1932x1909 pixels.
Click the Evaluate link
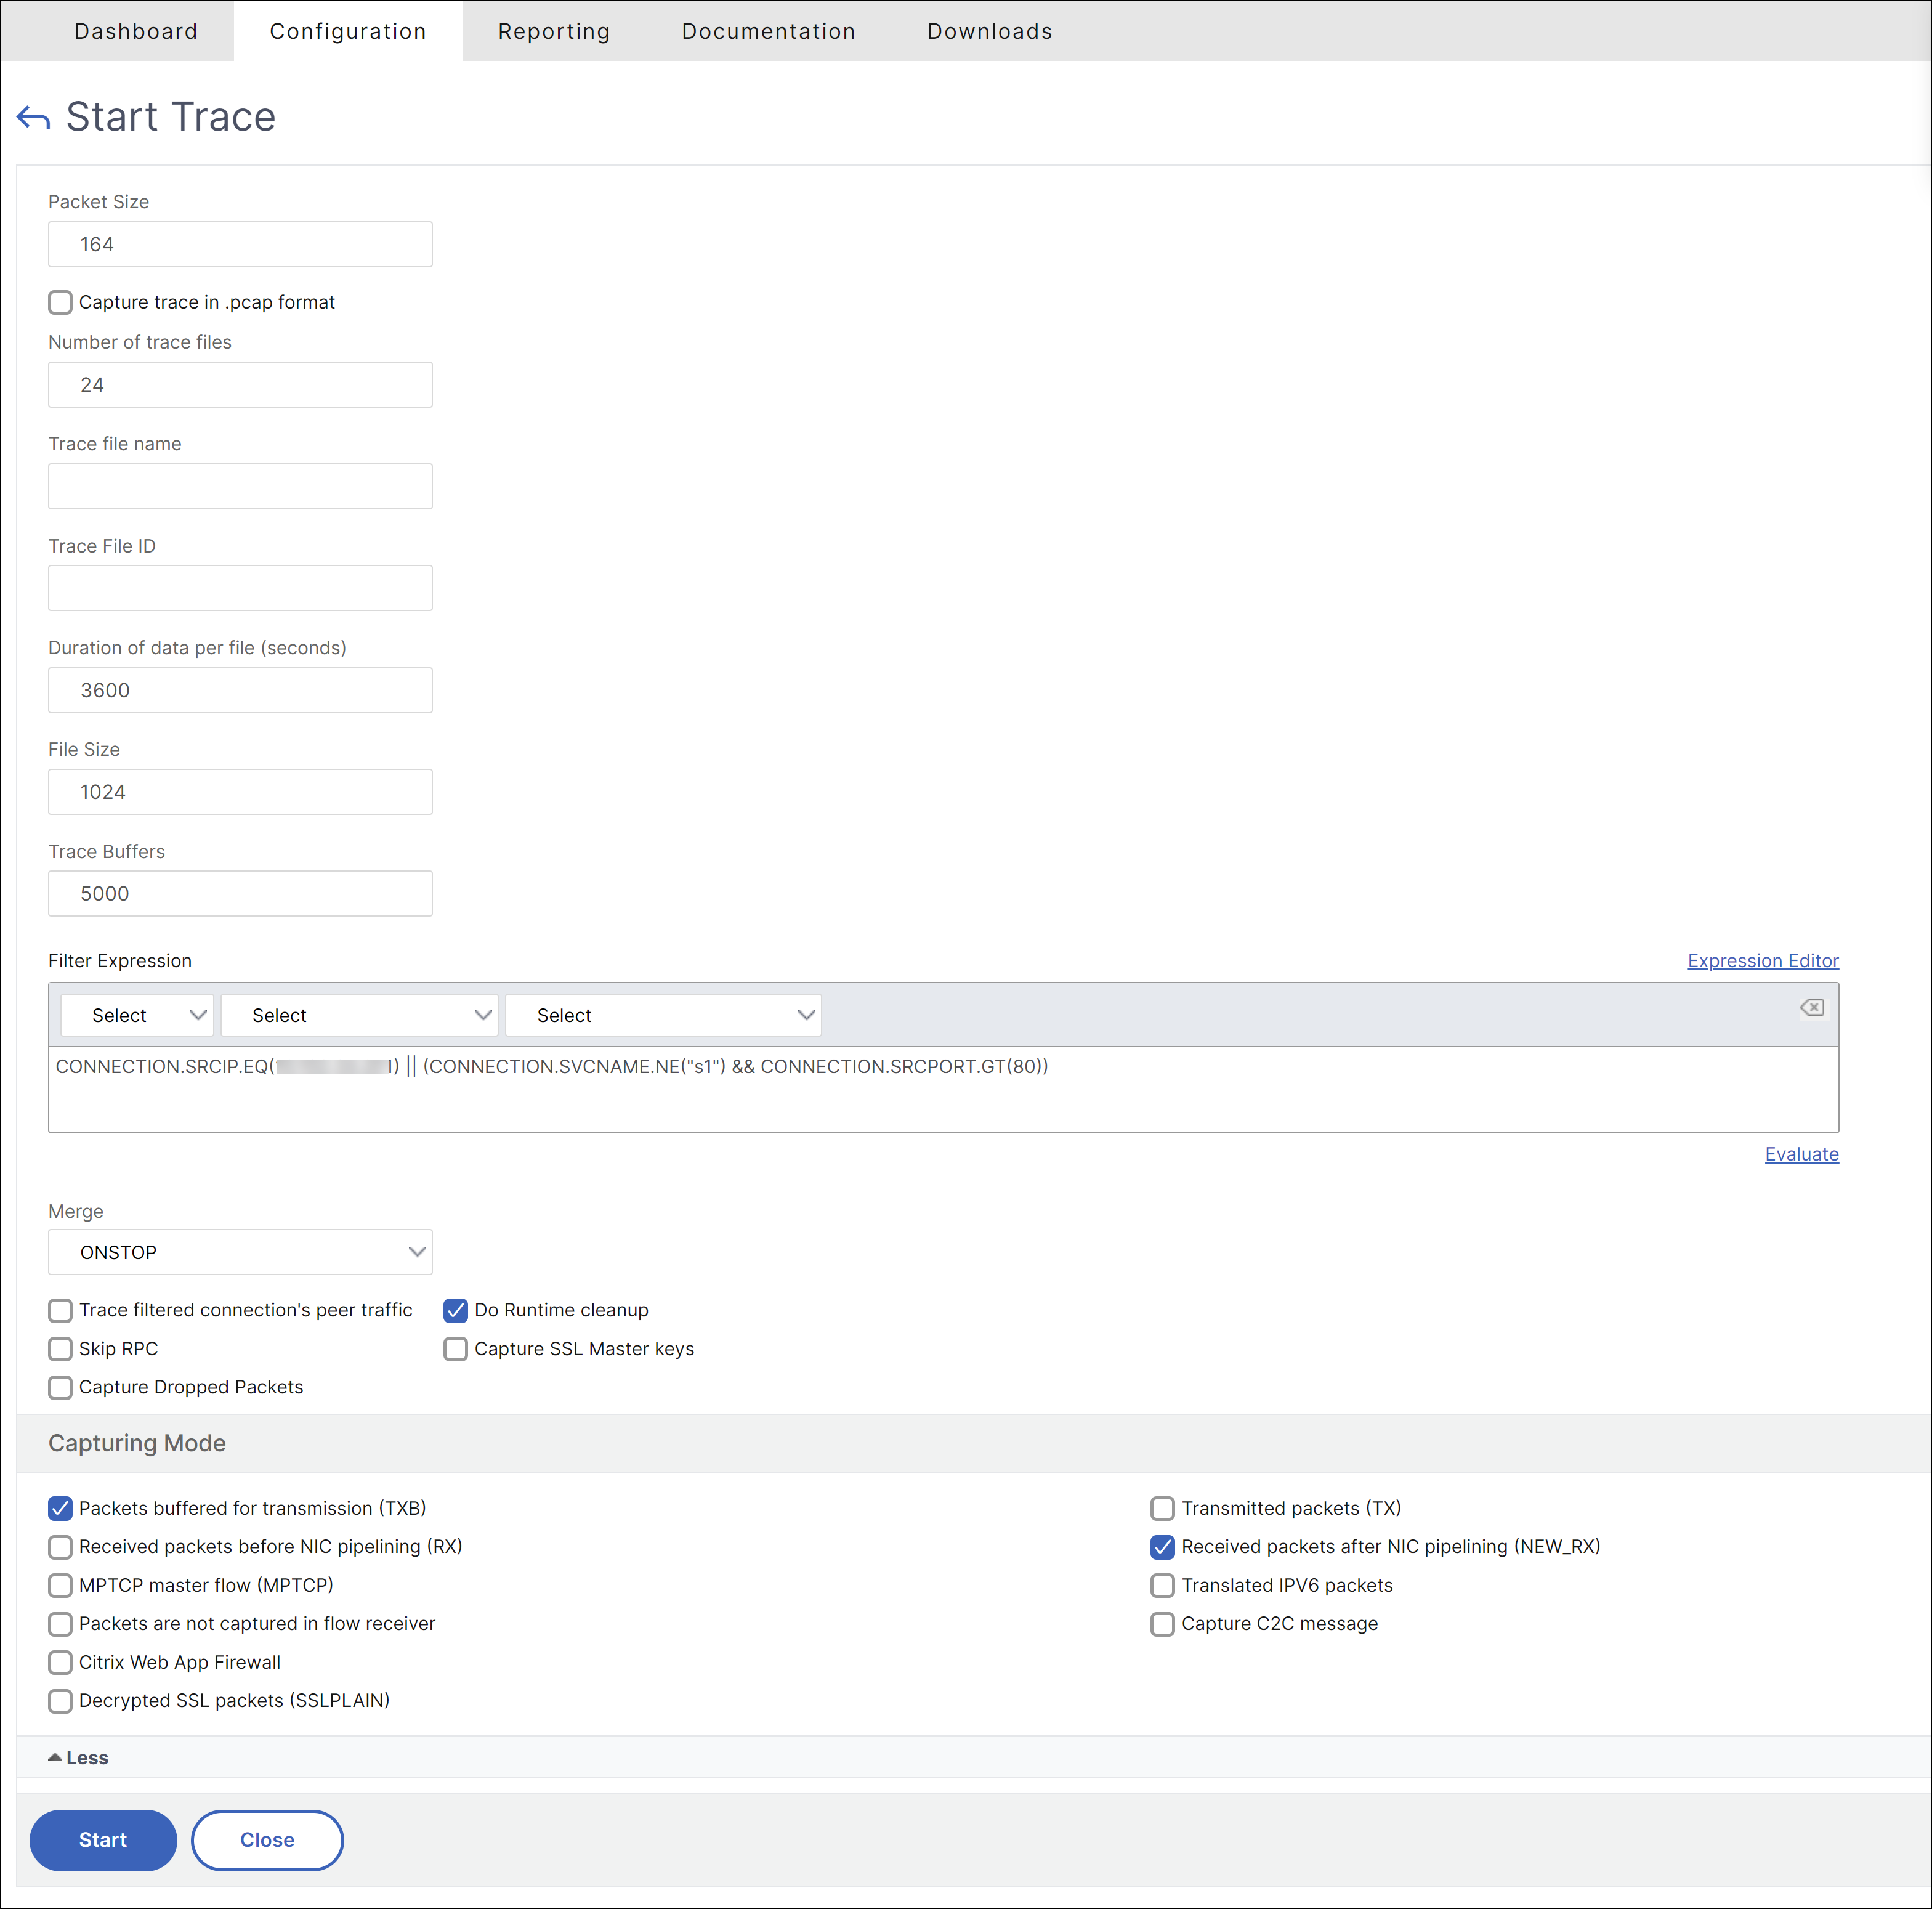pyautogui.click(x=1801, y=1154)
